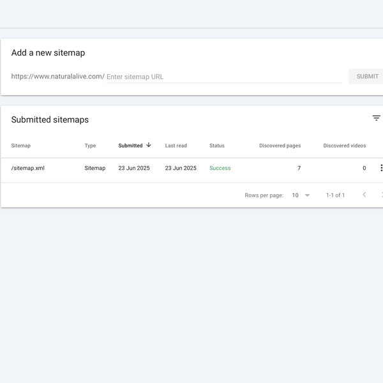The width and height of the screenshot is (383, 383).
Task: Open the filter icon for submitted sitemaps
Action: (x=376, y=118)
